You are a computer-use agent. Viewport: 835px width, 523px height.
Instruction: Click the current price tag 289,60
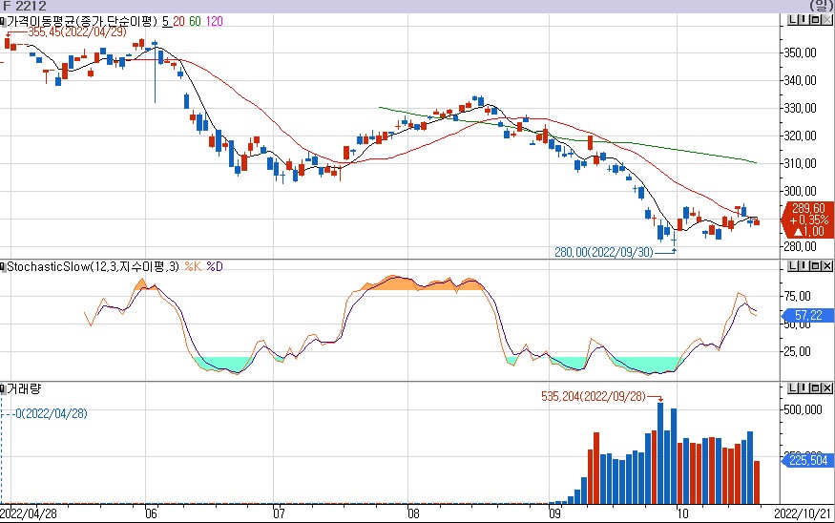tap(808, 220)
